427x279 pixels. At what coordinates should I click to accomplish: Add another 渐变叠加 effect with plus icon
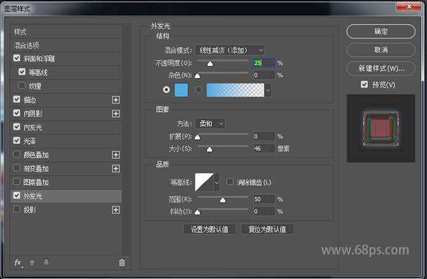115,169
